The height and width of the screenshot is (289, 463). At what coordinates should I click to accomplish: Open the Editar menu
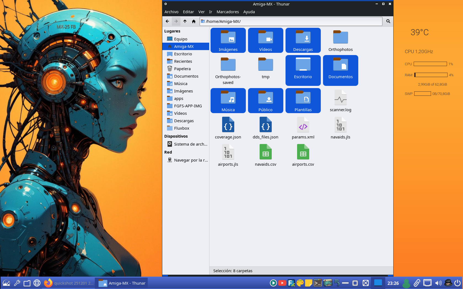click(189, 12)
